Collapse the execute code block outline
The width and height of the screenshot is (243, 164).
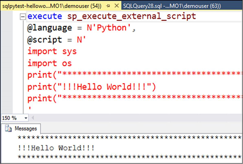coord(23,17)
